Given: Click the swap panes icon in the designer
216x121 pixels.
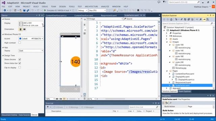Looking at the screenshot, I should coord(85,25).
